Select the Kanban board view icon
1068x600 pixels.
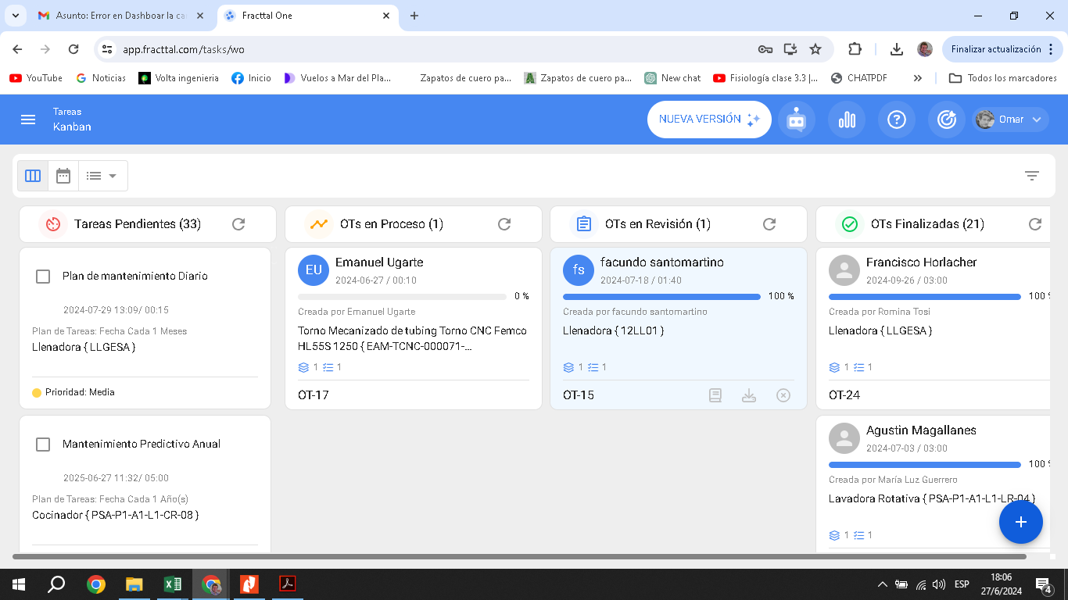click(x=33, y=176)
